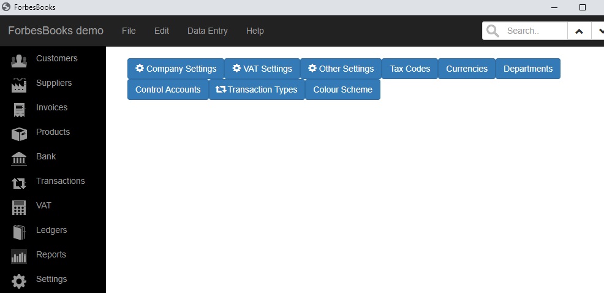Screen dimensions: 604x293
Task: Open the File menu
Action: 129,31
